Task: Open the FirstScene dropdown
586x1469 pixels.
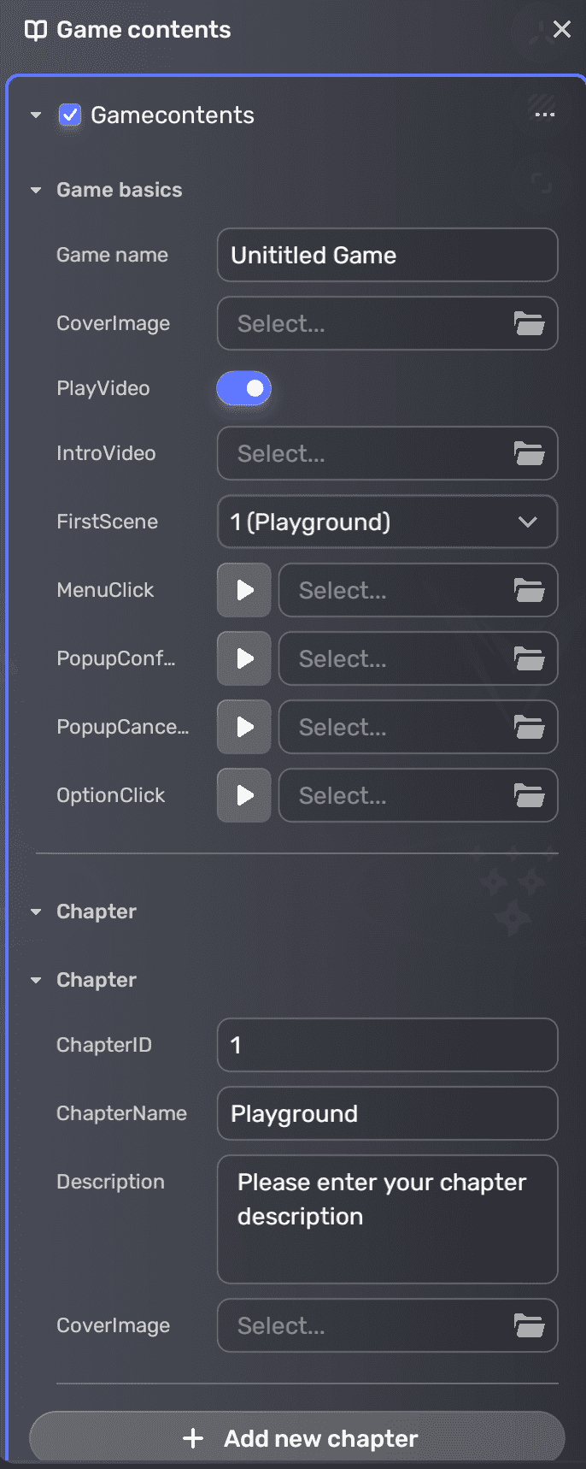Action: (387, 522)
